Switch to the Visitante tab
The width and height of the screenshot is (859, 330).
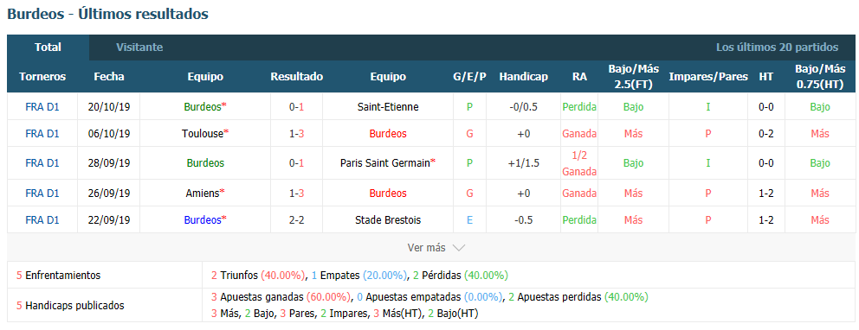pos(139,48)
